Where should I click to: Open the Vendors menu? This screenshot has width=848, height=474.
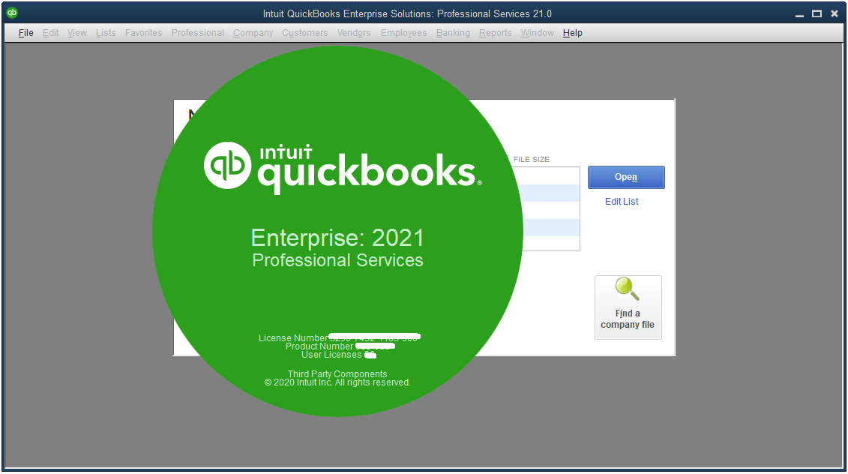pos(354,33)
